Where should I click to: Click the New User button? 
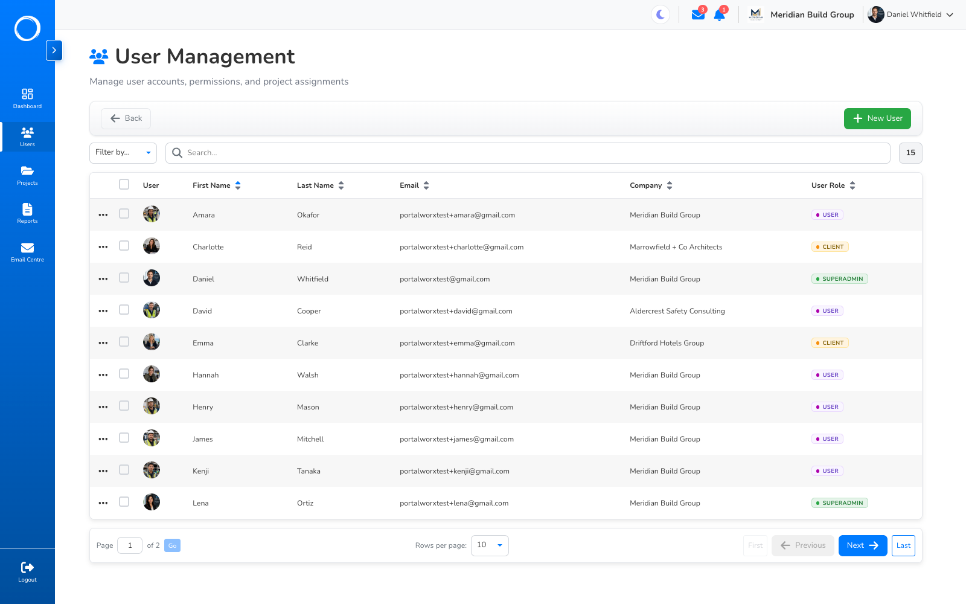pyautogui.click(x=877, y=118)
